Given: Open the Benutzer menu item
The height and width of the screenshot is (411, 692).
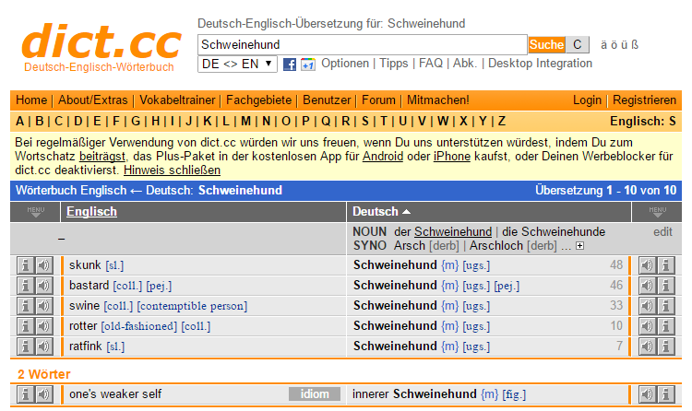Looking at the screenshot, I should (327, 100).
